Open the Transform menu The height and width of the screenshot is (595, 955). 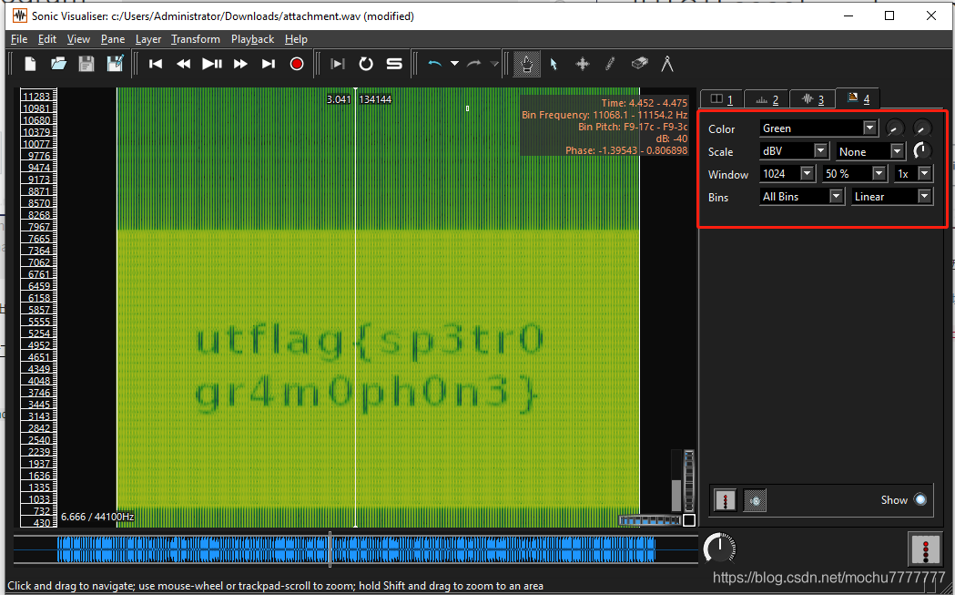[x=195, y=39]
